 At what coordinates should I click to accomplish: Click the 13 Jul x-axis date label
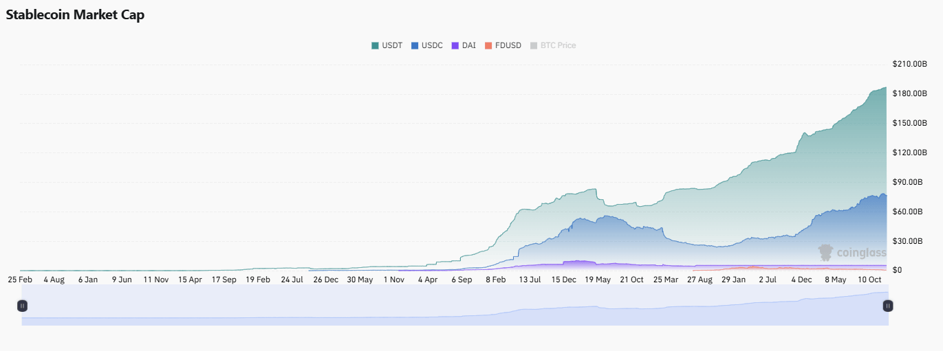tap(530, 280)
